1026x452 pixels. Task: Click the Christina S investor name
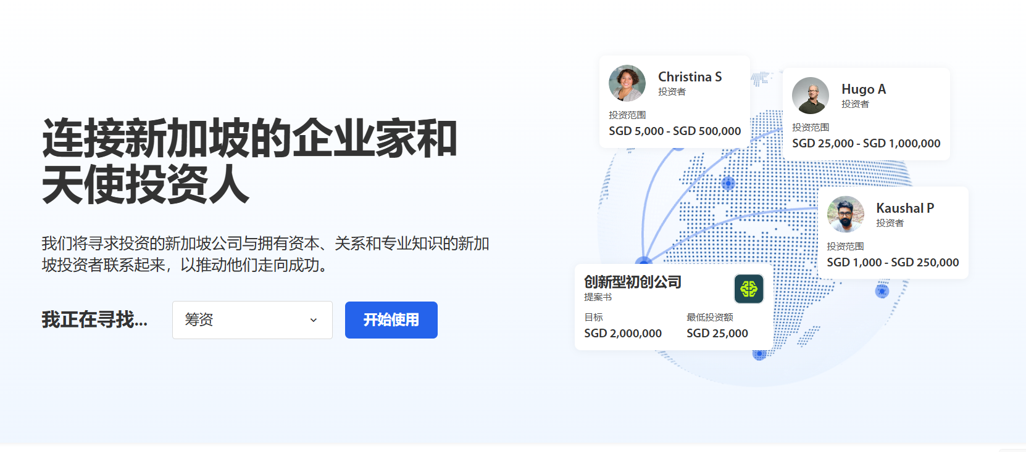pos(690,77)
